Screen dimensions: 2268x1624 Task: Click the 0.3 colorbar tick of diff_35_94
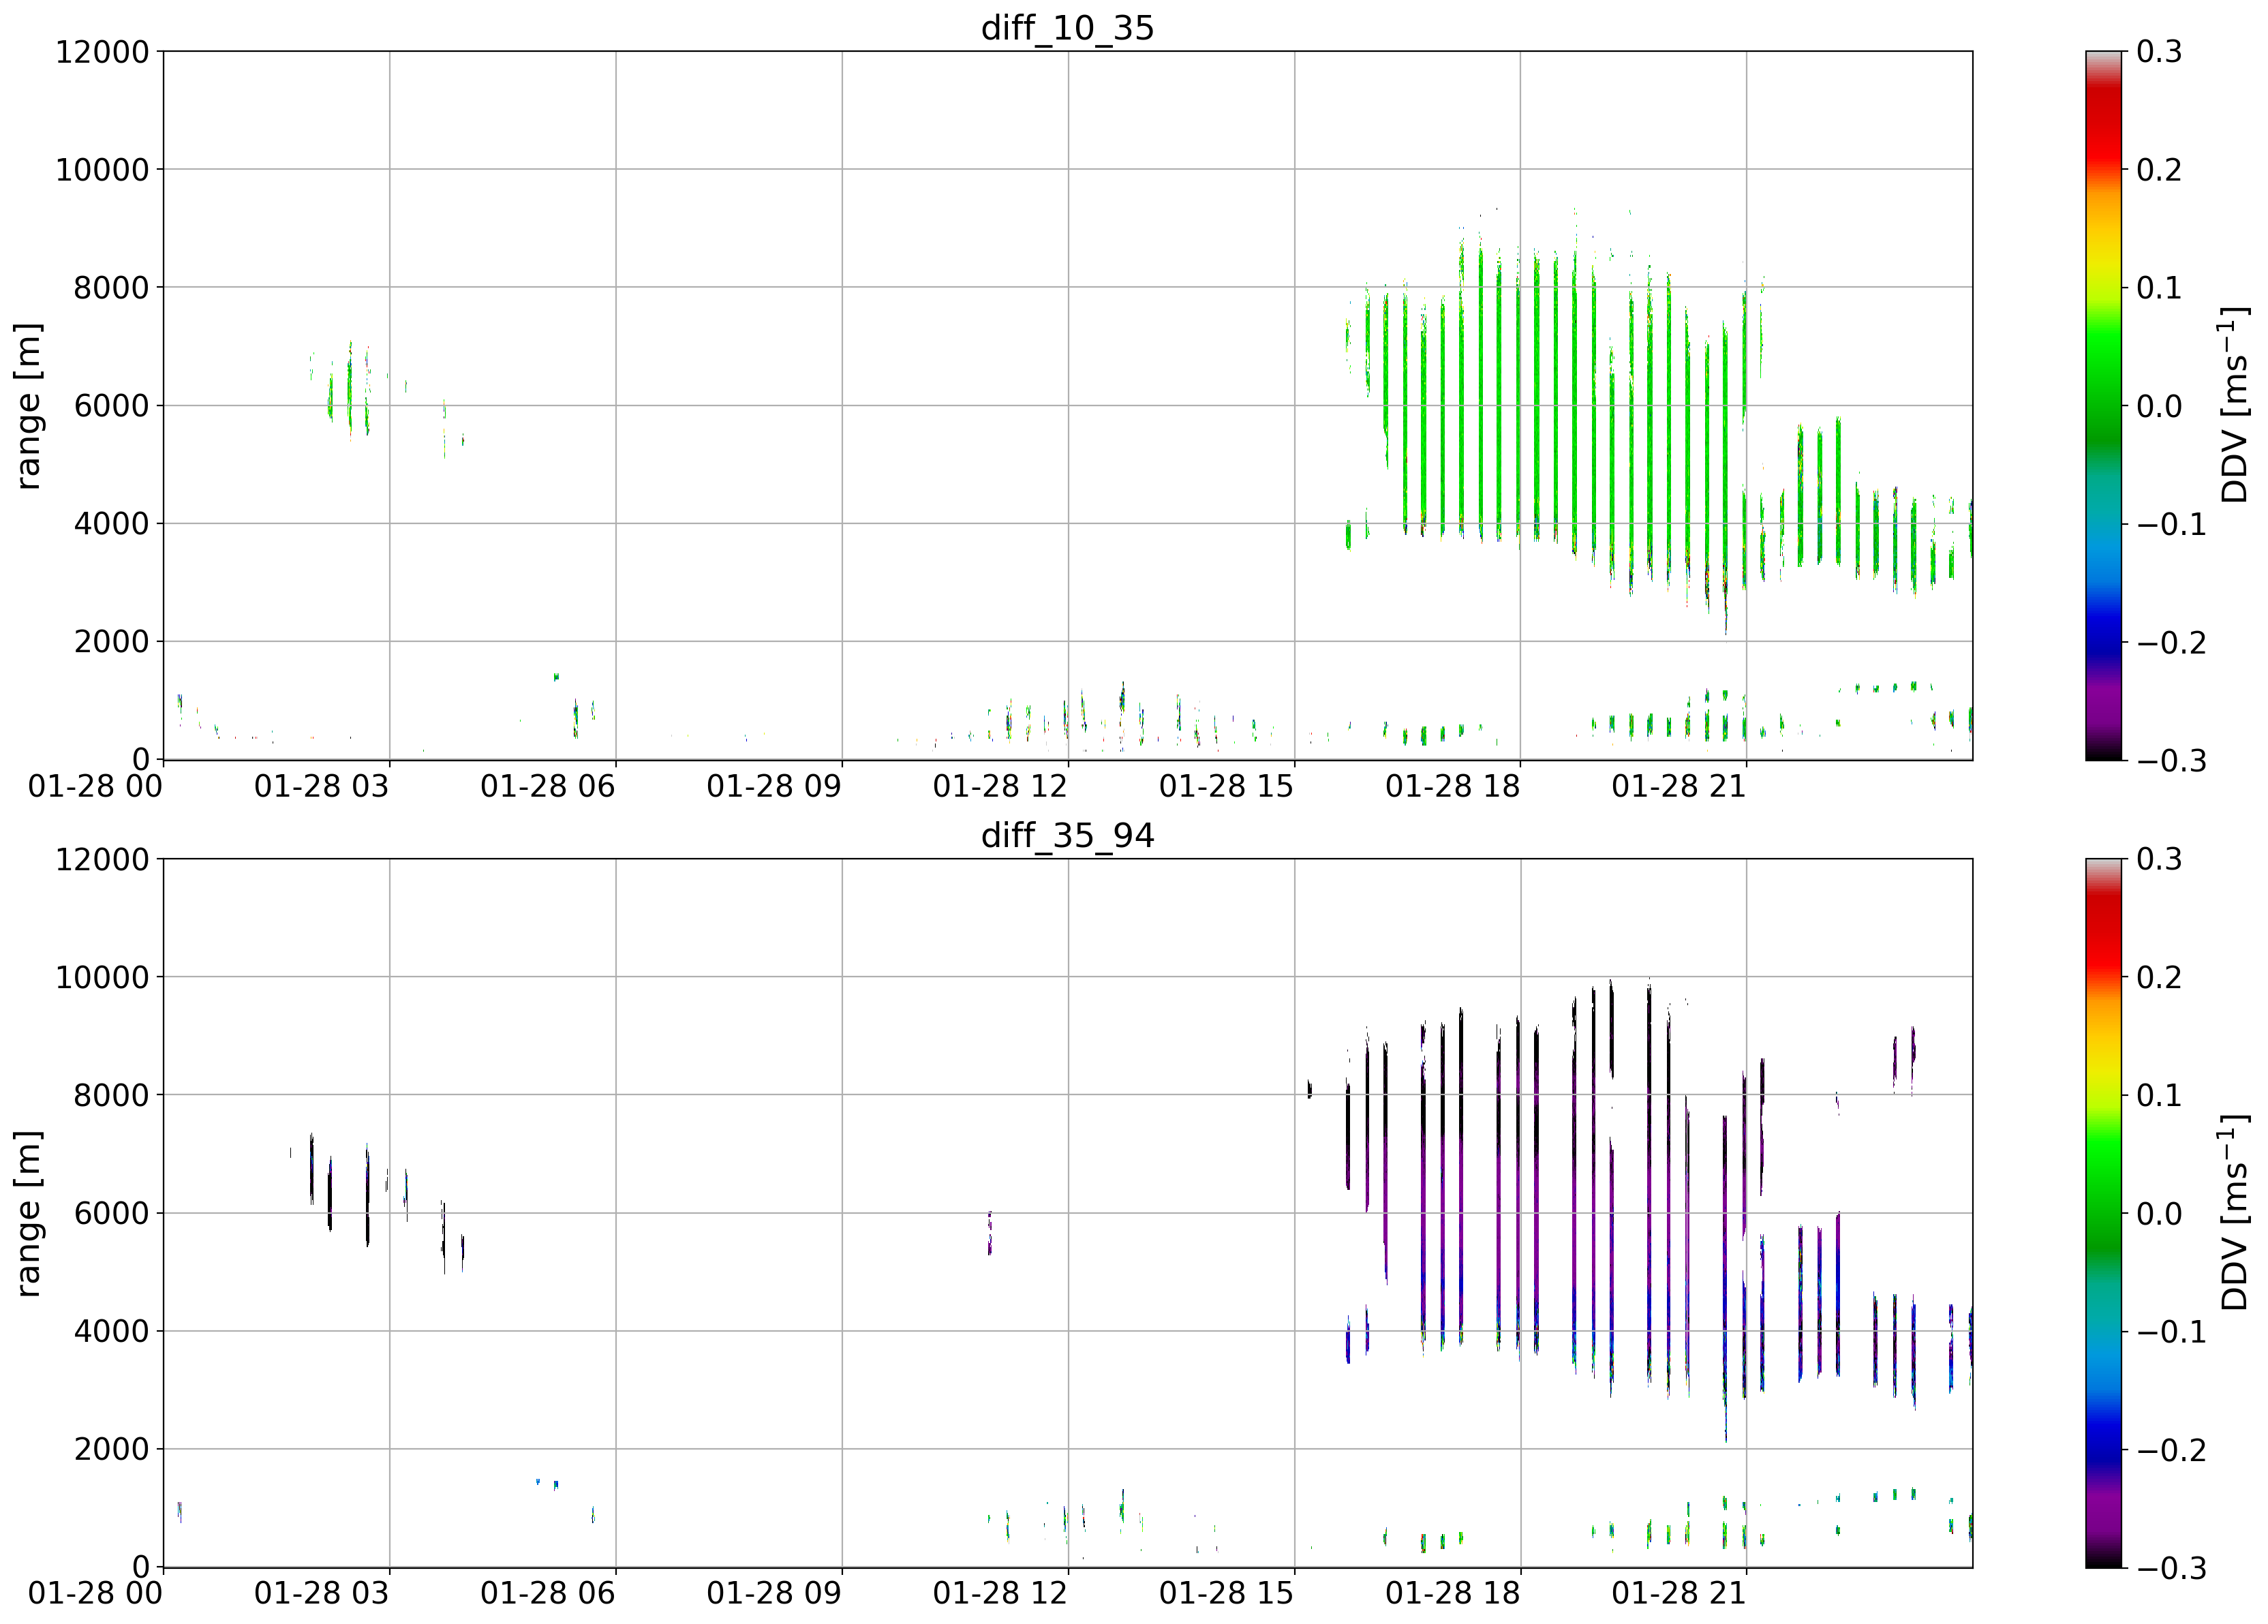[2159, 860]
